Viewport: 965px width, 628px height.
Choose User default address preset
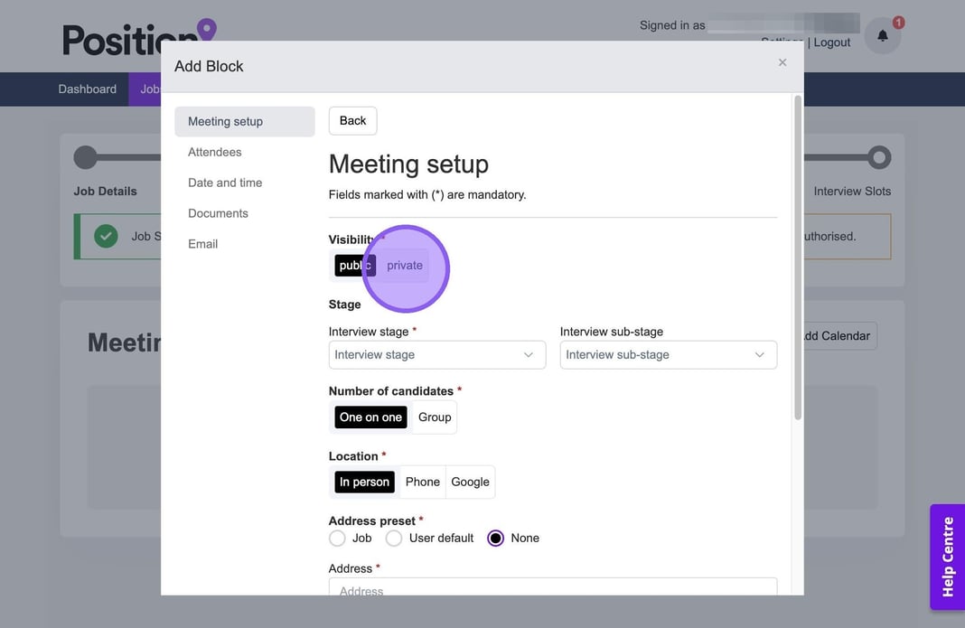394,539
